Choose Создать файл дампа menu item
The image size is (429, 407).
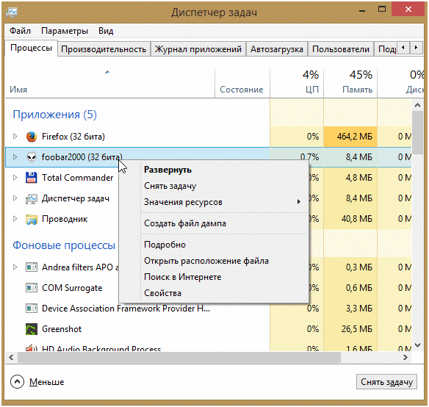tap(214, 223)
